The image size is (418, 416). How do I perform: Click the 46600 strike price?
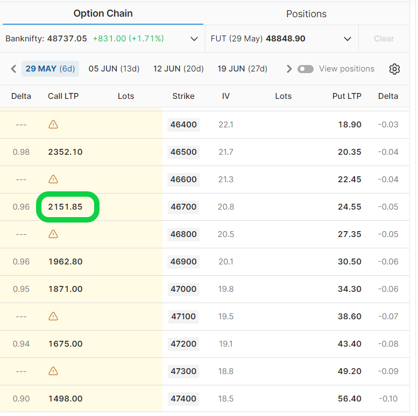coord(183,179)
